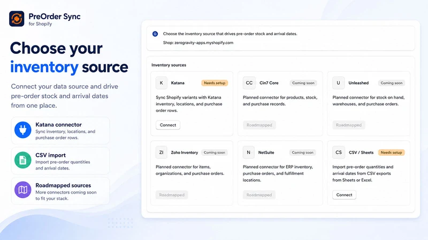The width and height of the screenshot is (428, 240).
Task: Click the green CSV import document icon
Action: (x=22, y=160)
